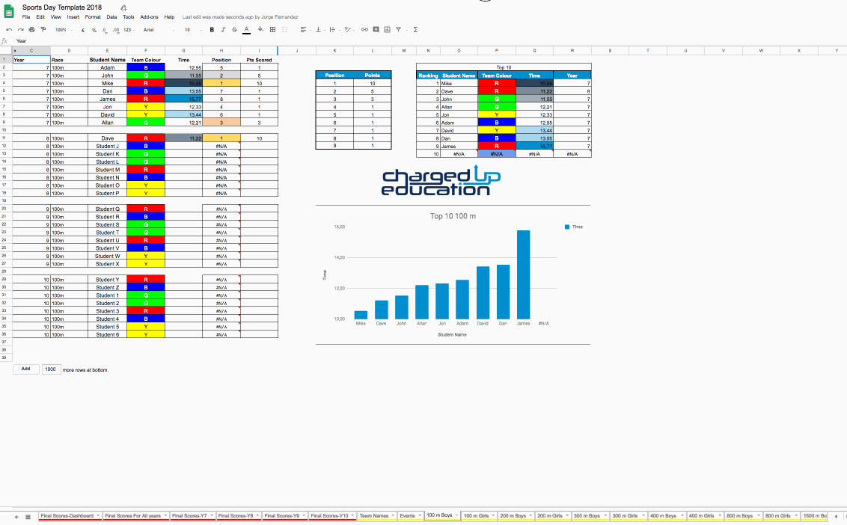Viewport: 847px width, 525px height.
Task: Open the Insert menu
Action: click(x=73, y=17)
